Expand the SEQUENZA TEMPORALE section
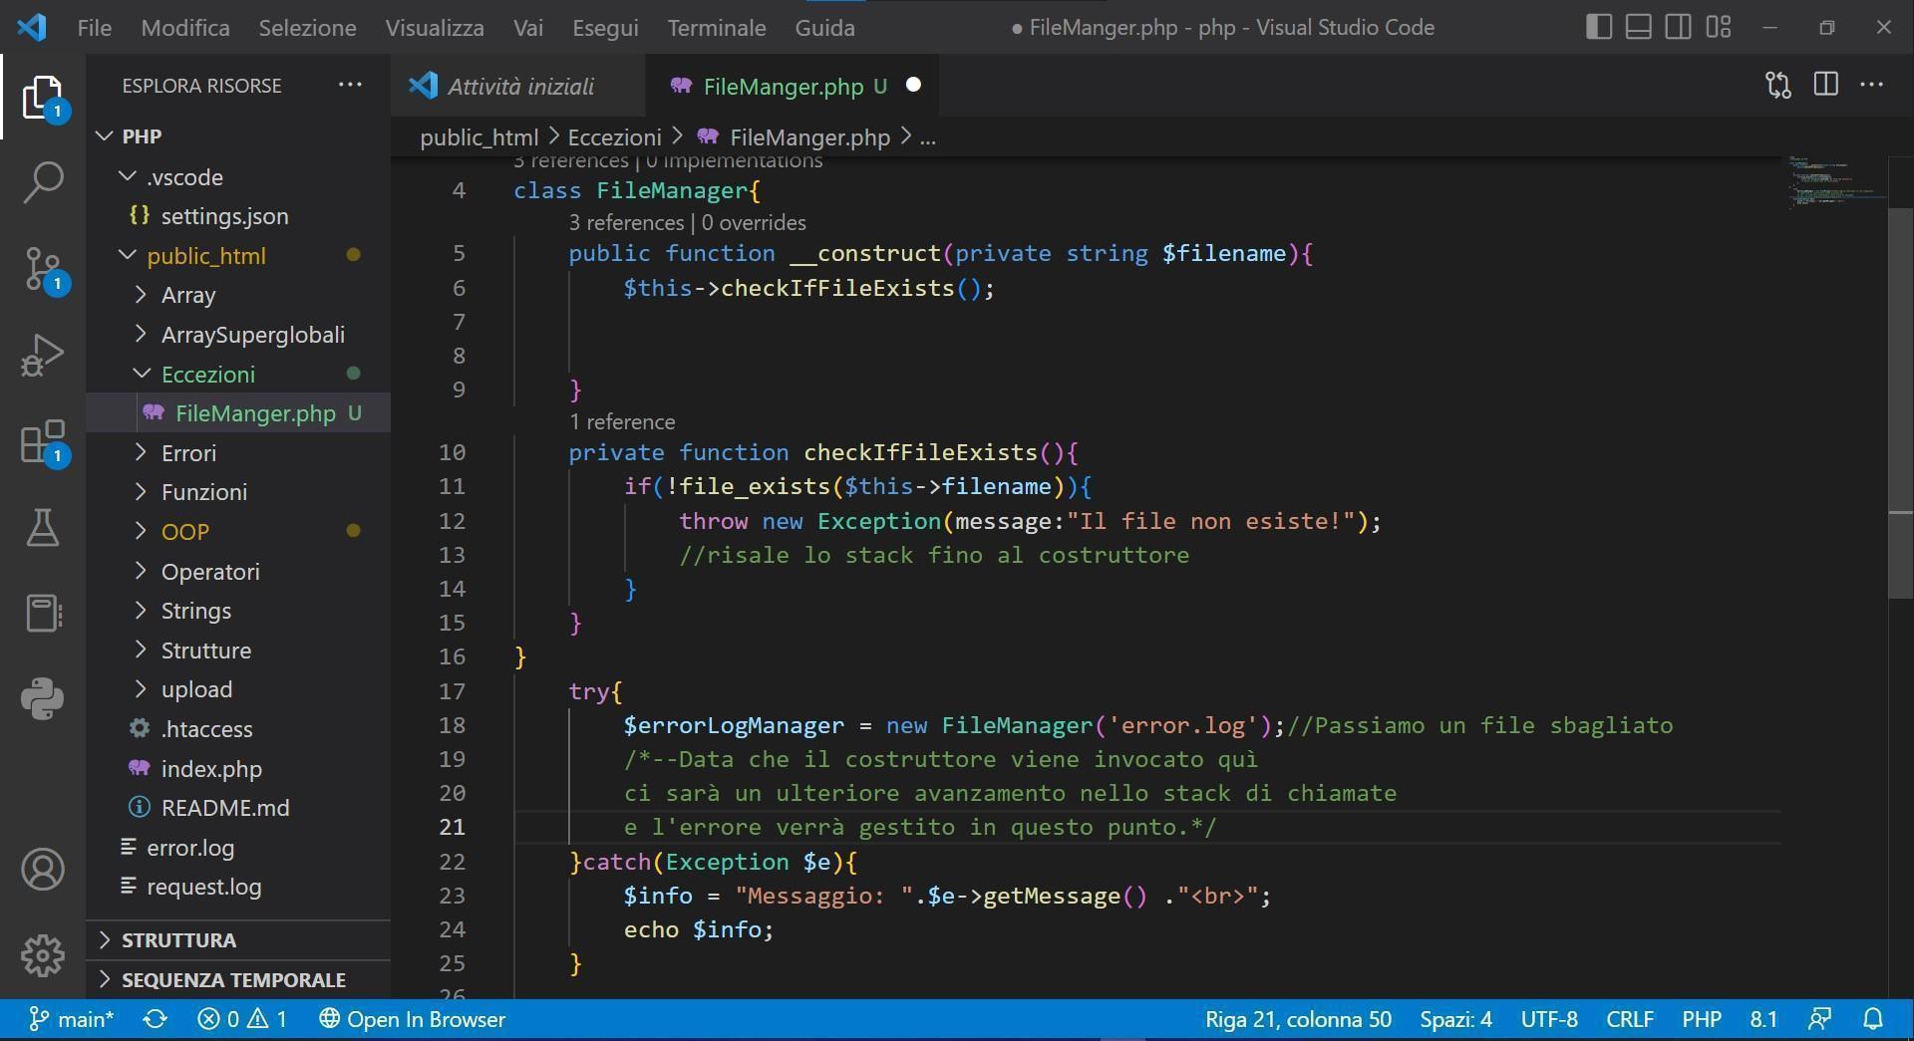The height and width of the screenshot is (1041, 1914). click(238, 979)
